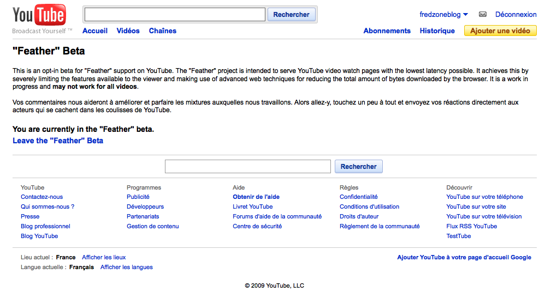551x304 pixels.
Task: Open YouTube sur votre télévision link
Action: (484, 217)
